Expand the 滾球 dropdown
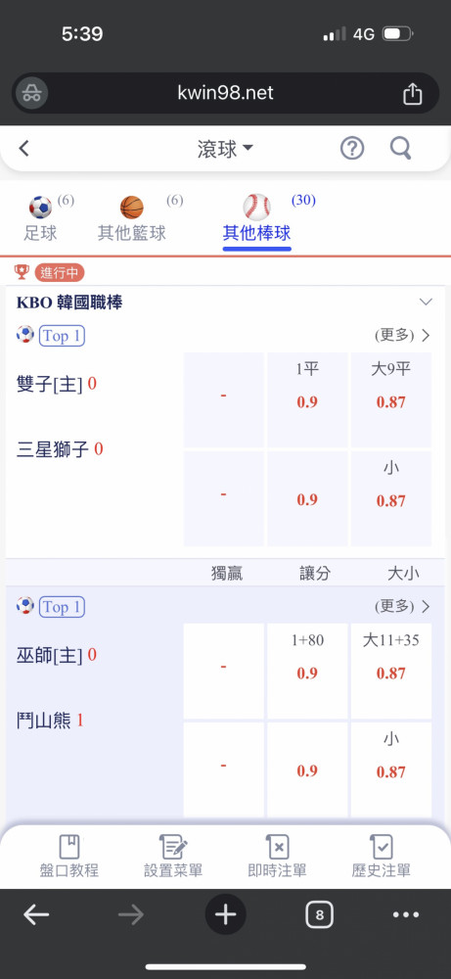 click(x=226, y=149)
